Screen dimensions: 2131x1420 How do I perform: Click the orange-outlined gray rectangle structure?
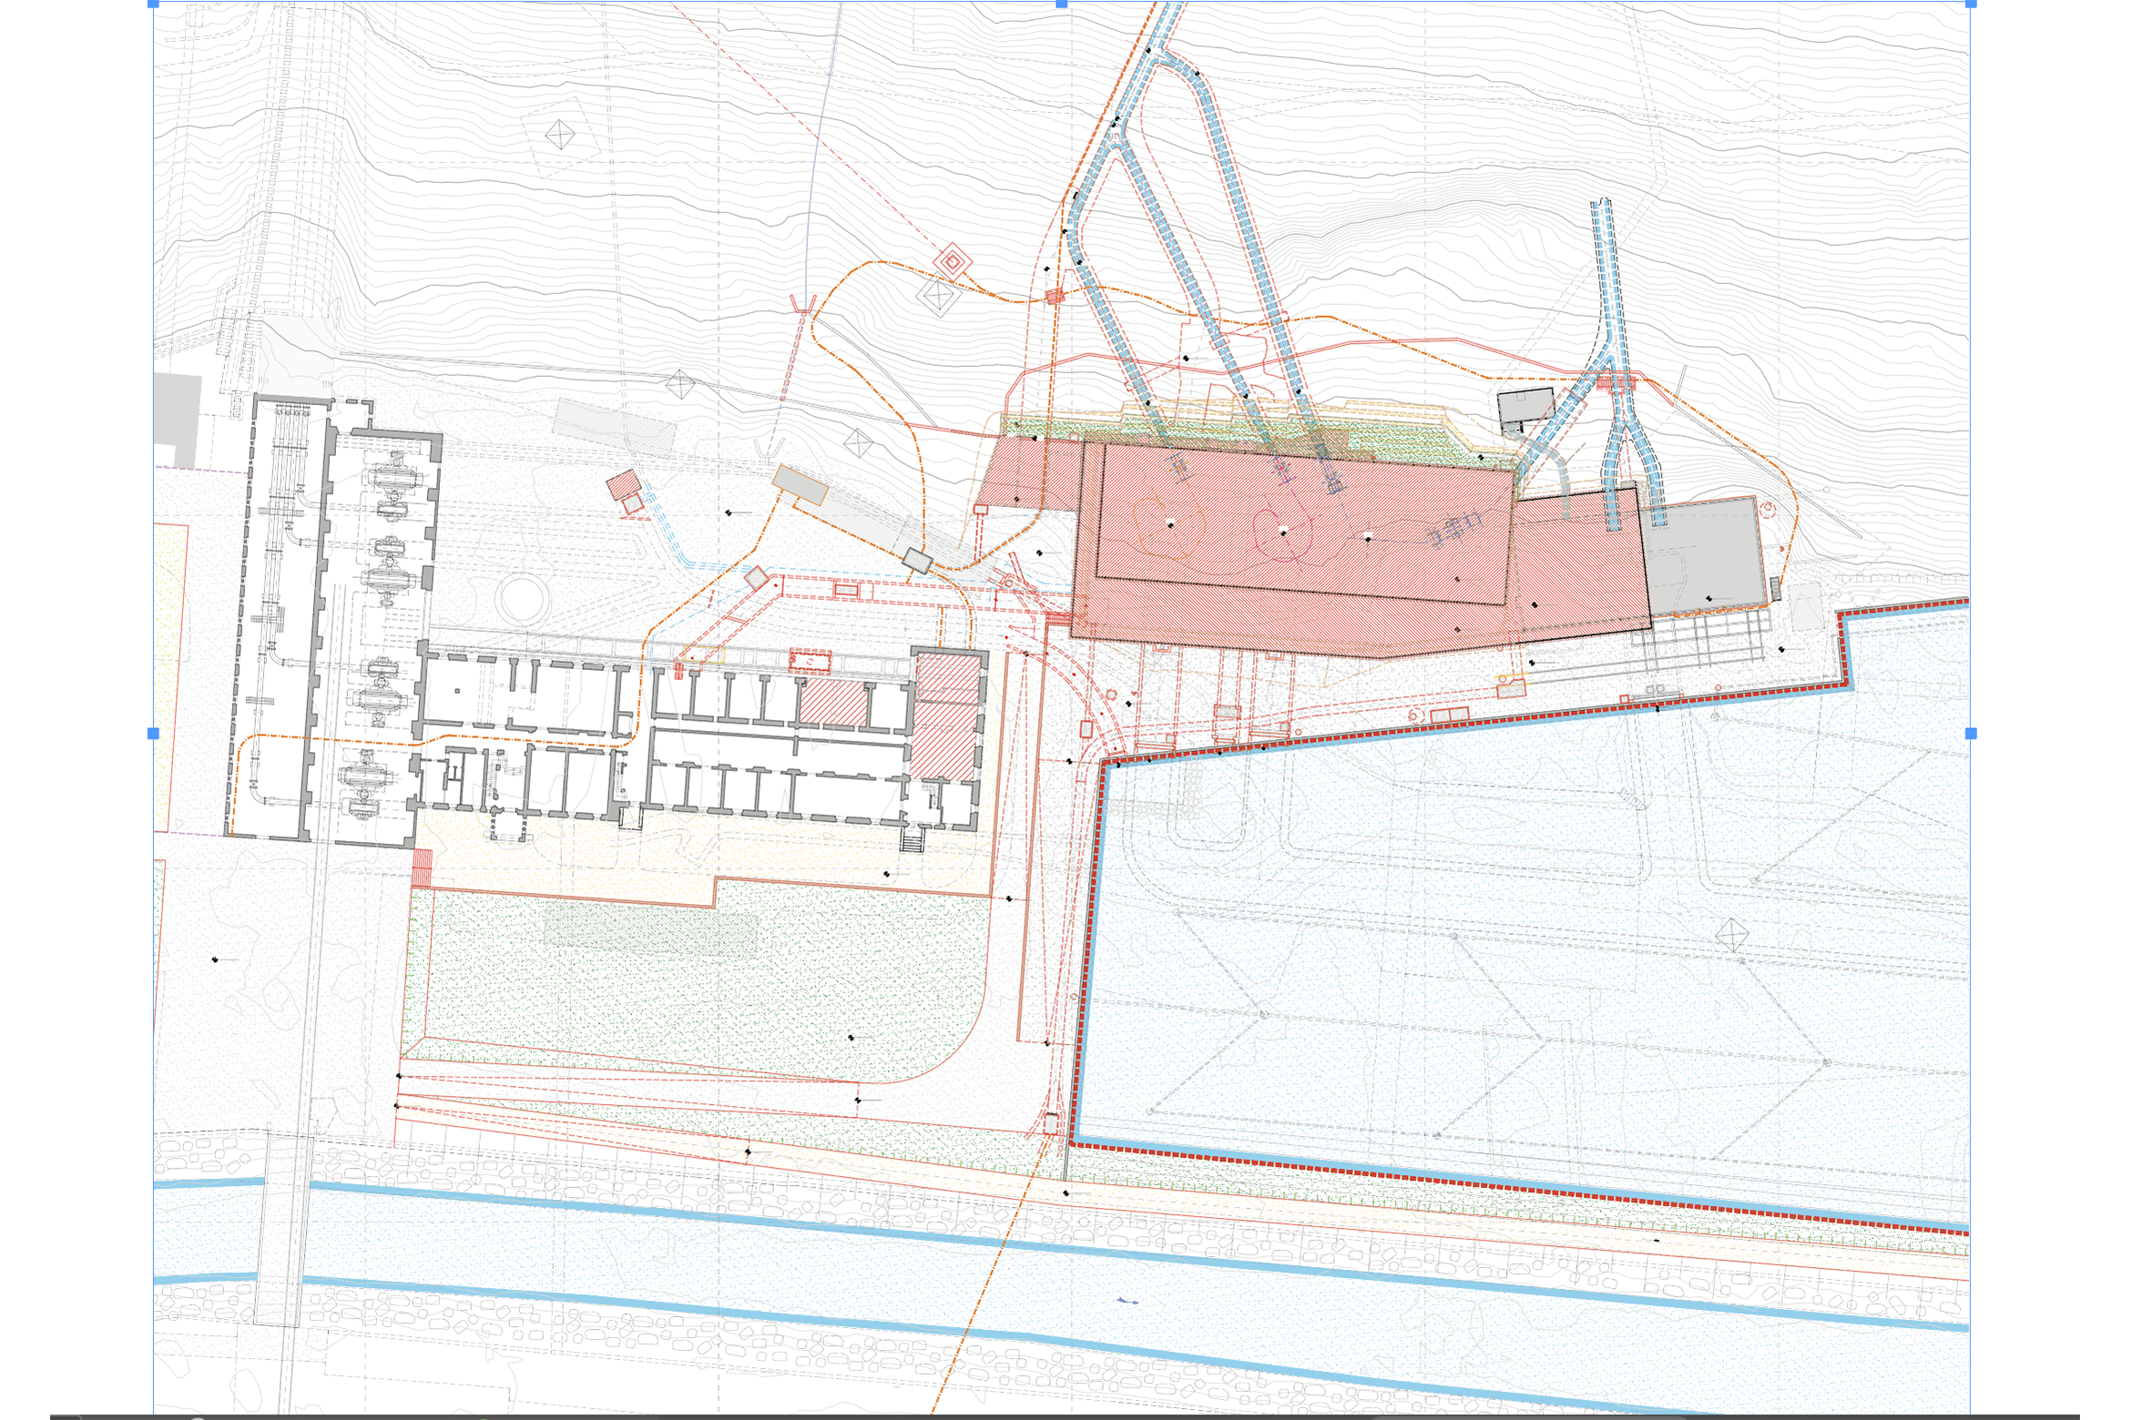[800, 485]
